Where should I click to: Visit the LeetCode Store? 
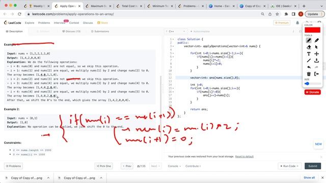coord(102,23)
